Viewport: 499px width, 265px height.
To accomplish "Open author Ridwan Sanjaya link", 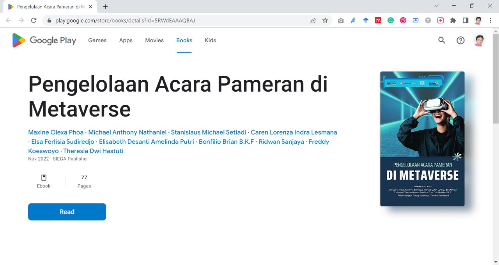I will click(x=281, y=141).
